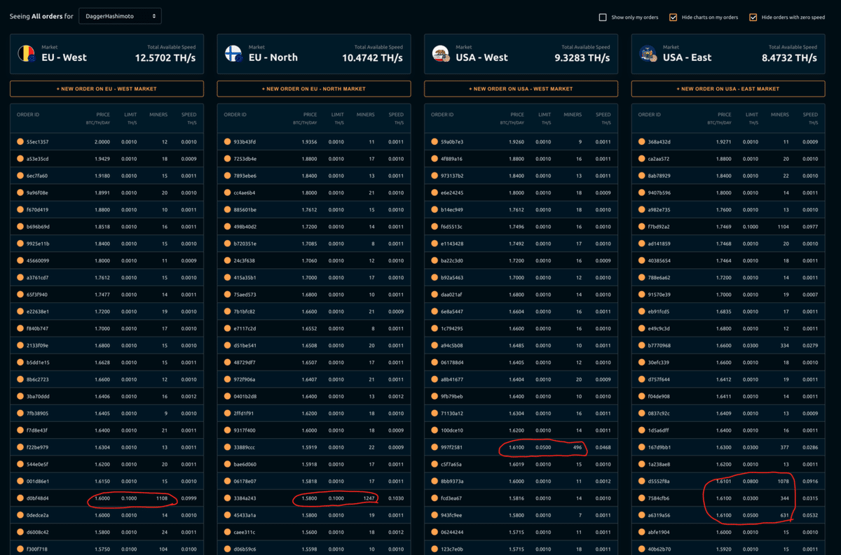This screenshot has height=555, width=841.
Task: Select order ID 6ec7fa60 in EU - West
Action: 37,176
